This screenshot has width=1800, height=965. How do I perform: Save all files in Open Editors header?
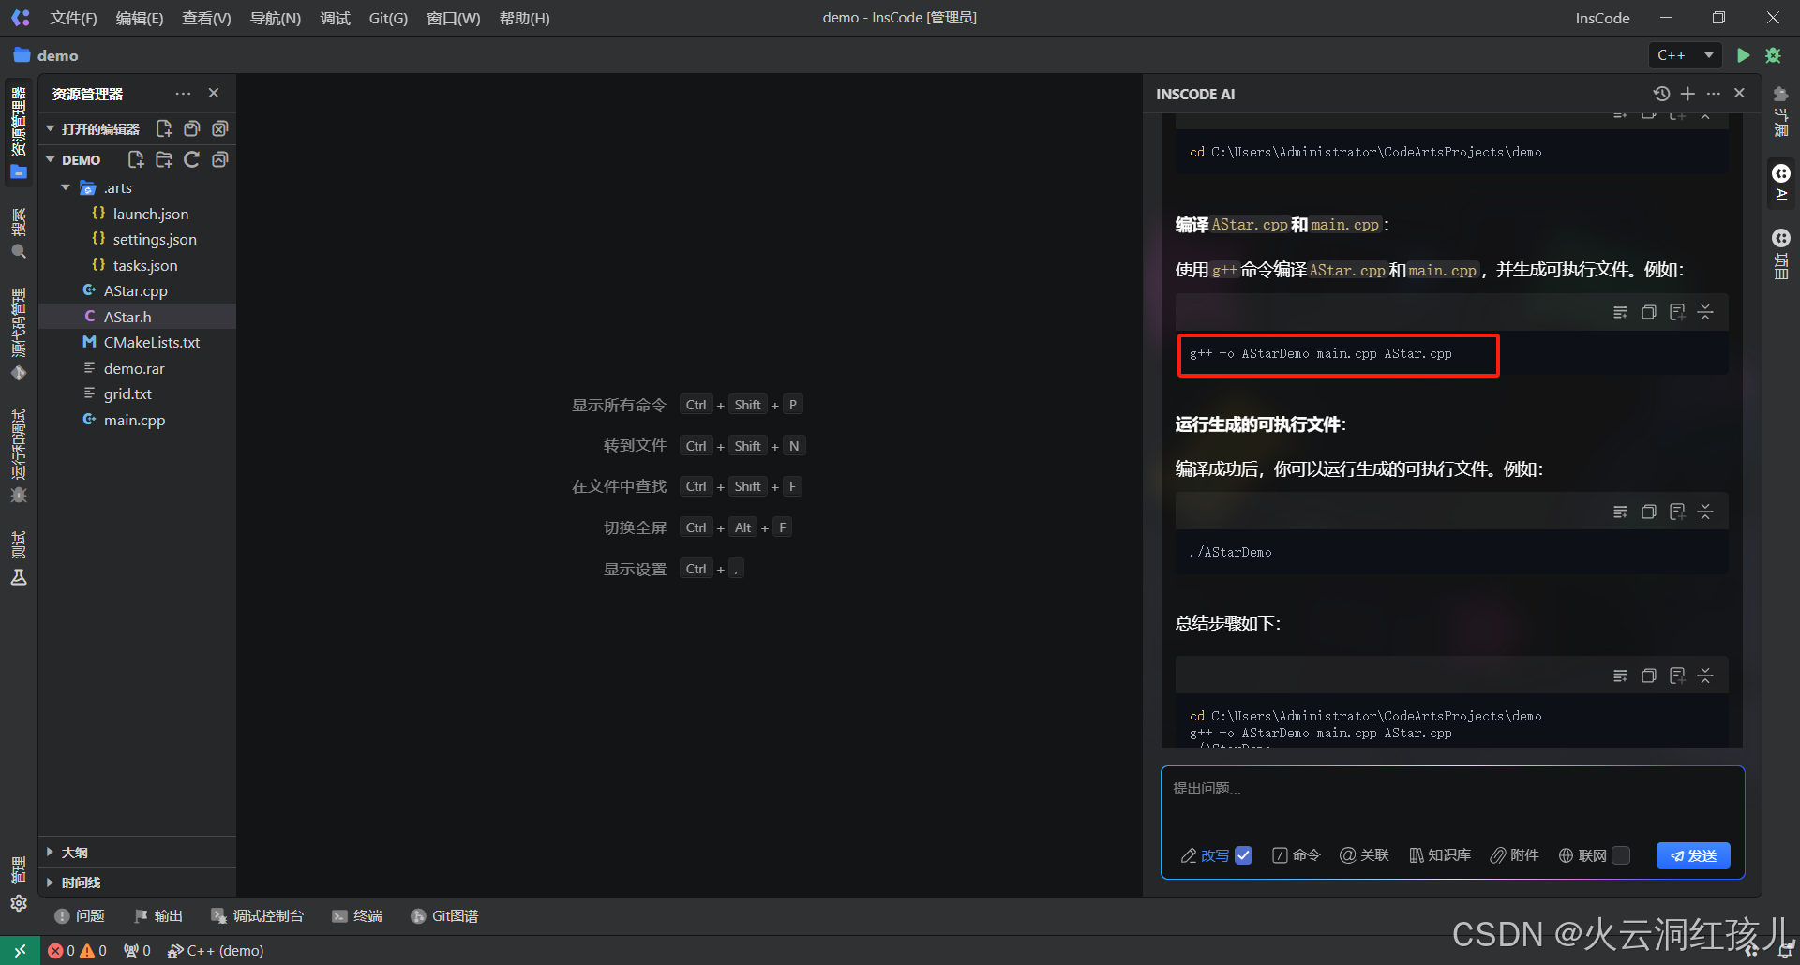191,128
